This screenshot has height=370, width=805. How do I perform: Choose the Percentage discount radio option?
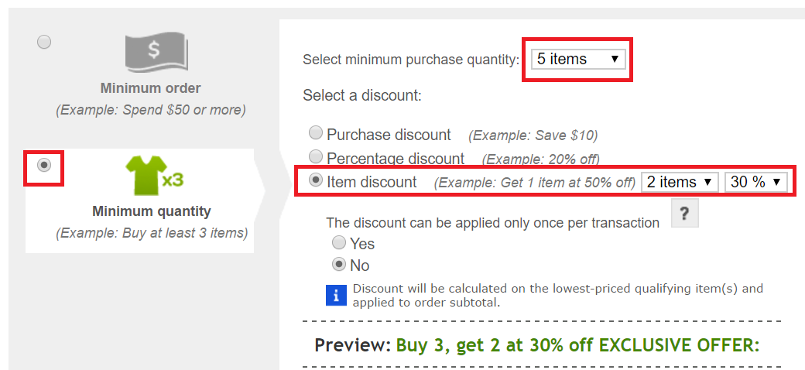coord(315,156)
